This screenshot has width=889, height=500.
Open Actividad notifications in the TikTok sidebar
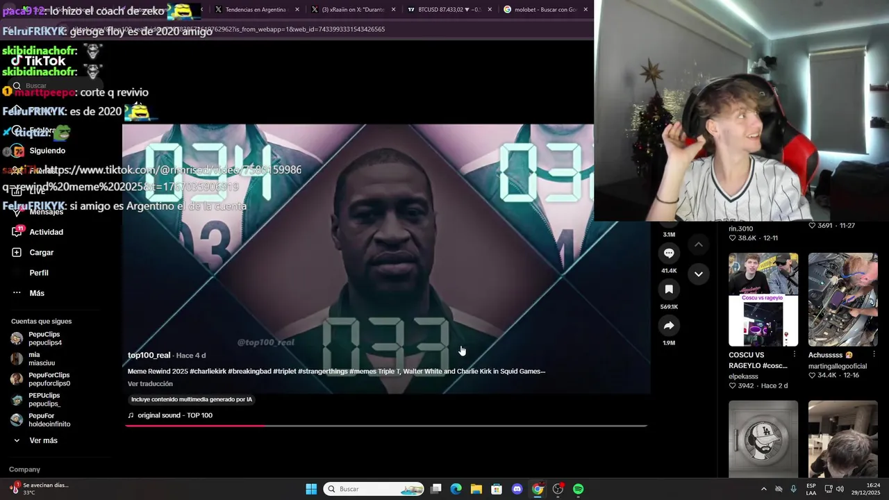pos(38,232)
